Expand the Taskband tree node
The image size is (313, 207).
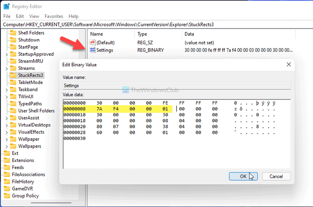[x=7, y=90]
